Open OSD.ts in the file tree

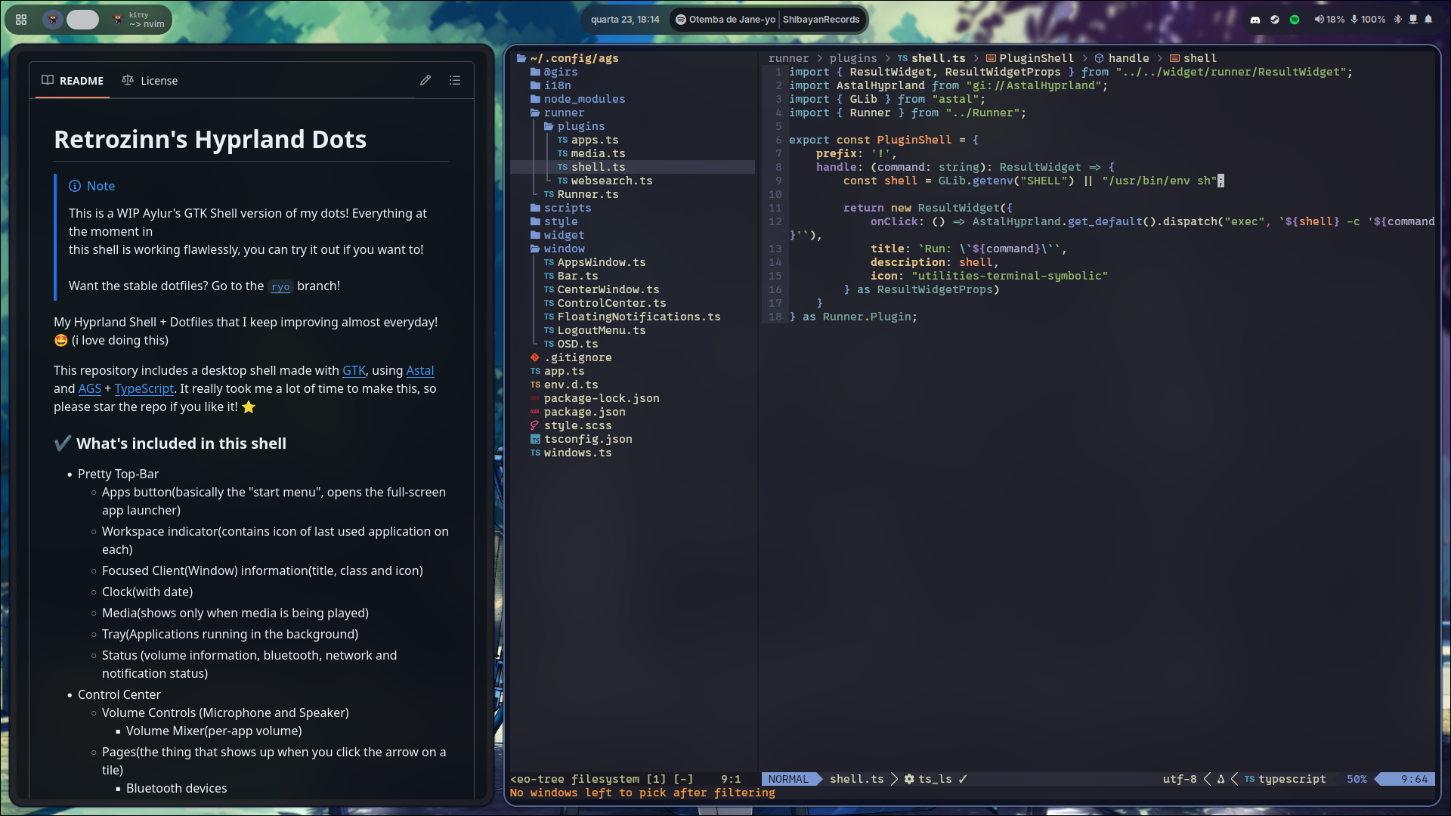571,344
